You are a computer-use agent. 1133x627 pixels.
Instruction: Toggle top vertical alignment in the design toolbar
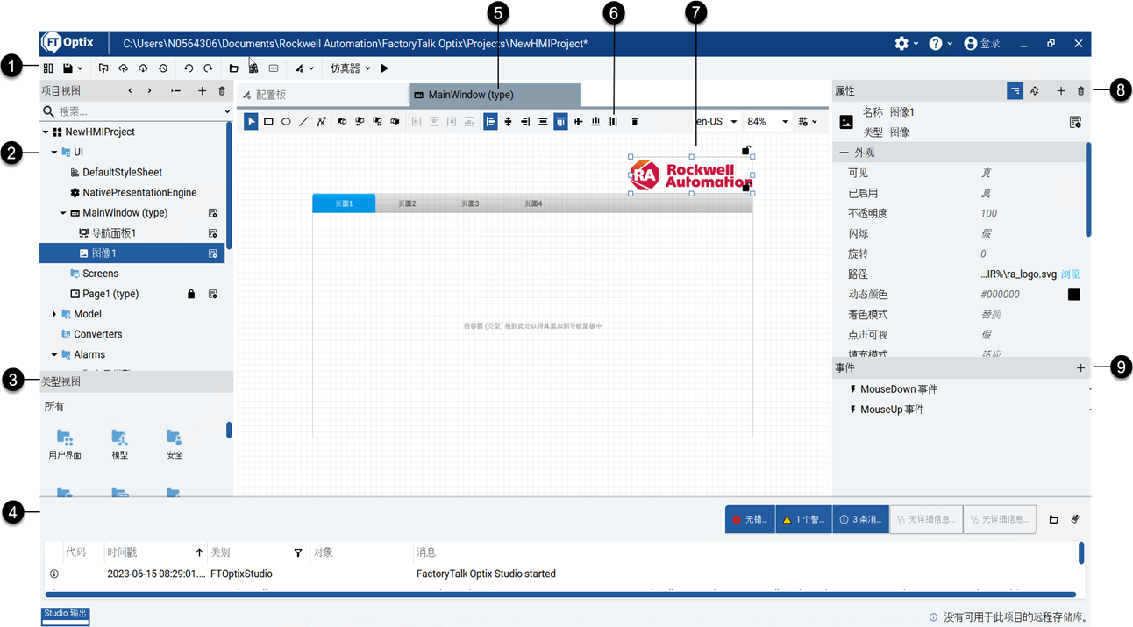pyautogui.click(x=560, y=121)
